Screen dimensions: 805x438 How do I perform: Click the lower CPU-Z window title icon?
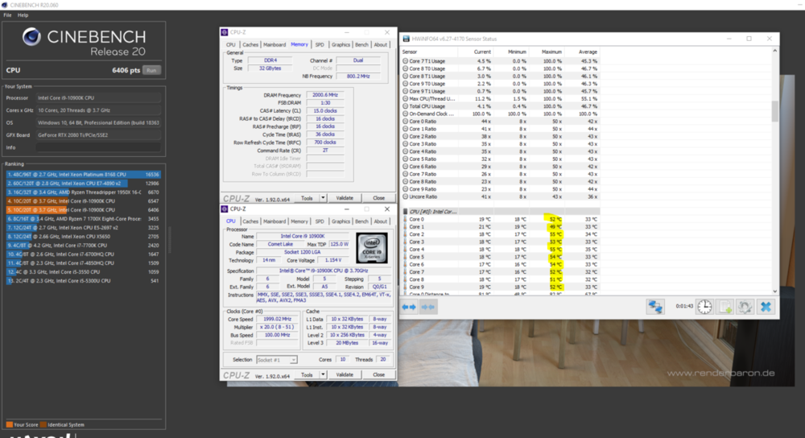(x=225, y=209)
